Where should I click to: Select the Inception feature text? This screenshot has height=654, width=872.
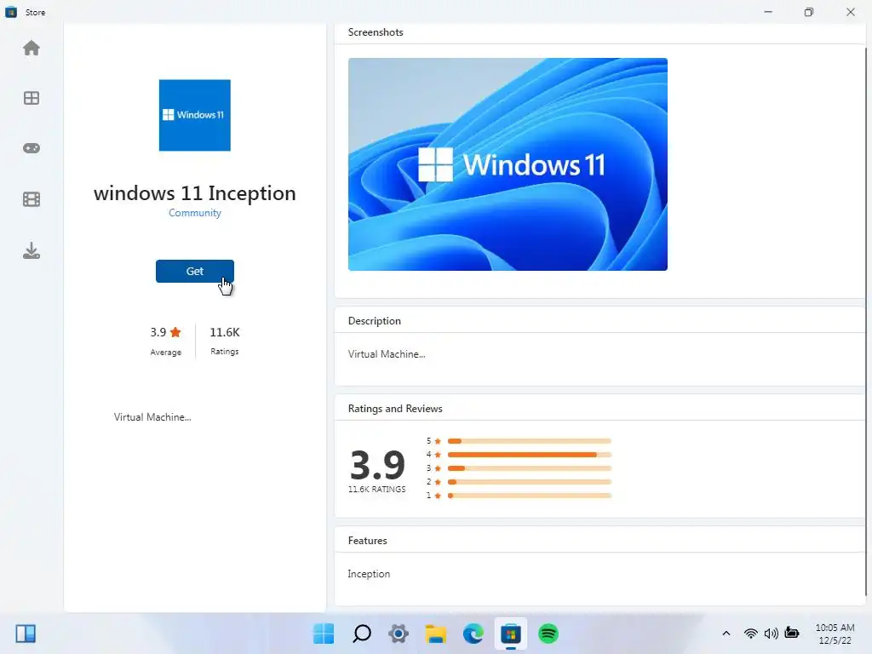point(369,574)
